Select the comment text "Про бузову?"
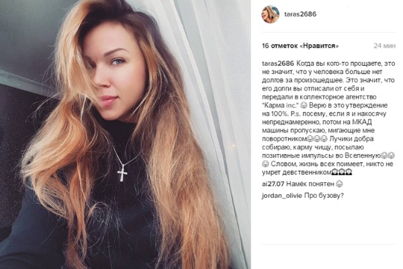403x269 pixels. coord(324,196)
